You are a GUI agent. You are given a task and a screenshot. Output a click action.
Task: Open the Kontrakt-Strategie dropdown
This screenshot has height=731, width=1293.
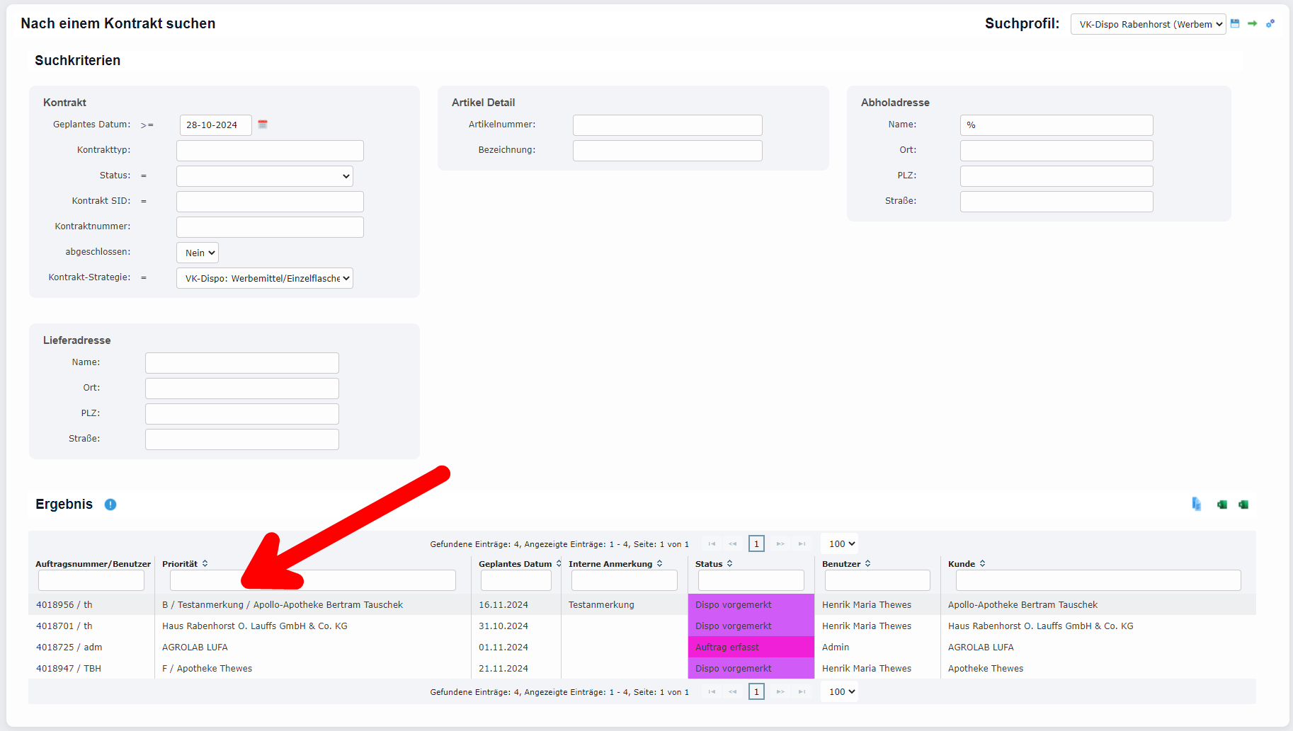265,278
